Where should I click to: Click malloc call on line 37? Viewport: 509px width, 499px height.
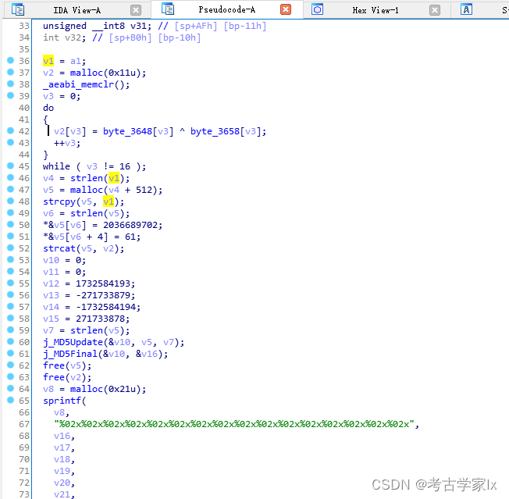click(87, 73)
